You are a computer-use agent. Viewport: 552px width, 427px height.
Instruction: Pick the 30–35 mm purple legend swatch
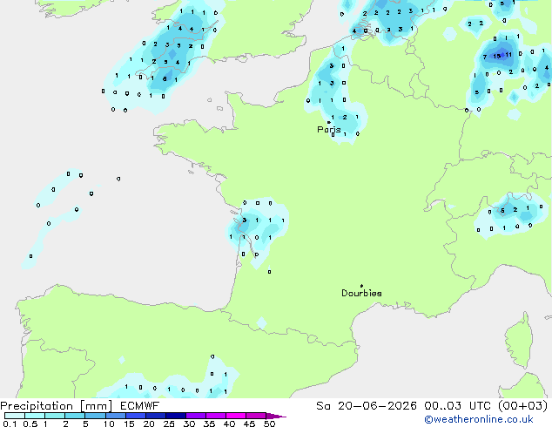coord(195,416)
